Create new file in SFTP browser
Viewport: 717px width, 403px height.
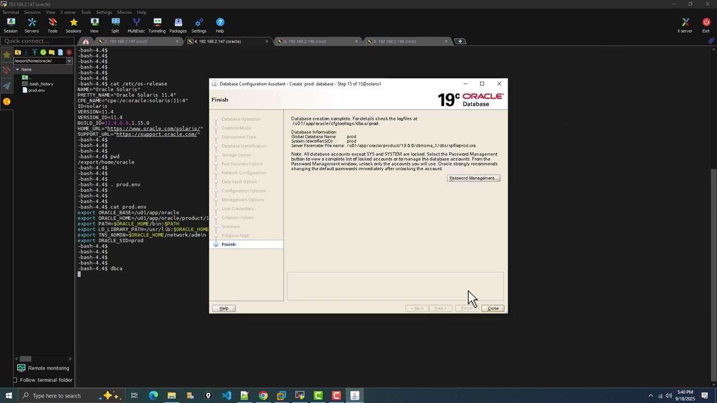(60, 52)
